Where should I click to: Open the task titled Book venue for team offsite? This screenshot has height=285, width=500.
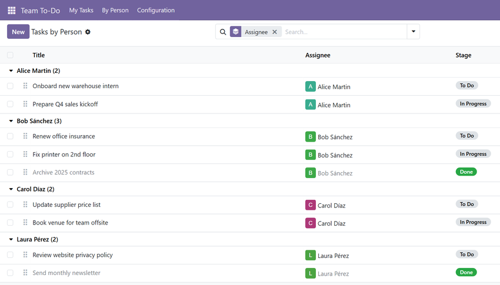pos(70,223)
